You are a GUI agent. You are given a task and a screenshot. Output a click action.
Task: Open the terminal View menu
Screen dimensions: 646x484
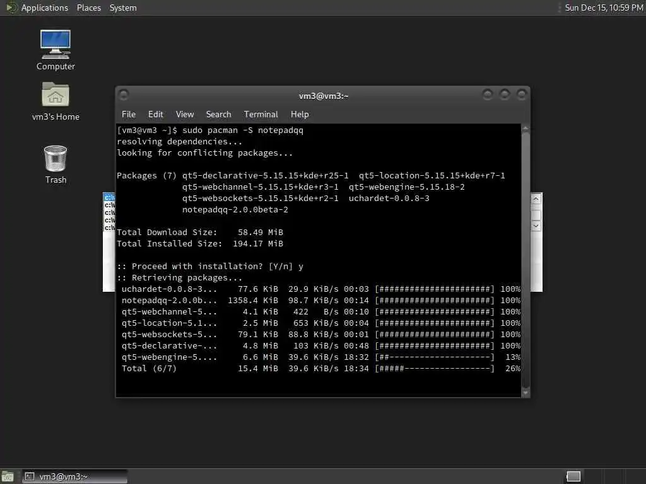185,115
